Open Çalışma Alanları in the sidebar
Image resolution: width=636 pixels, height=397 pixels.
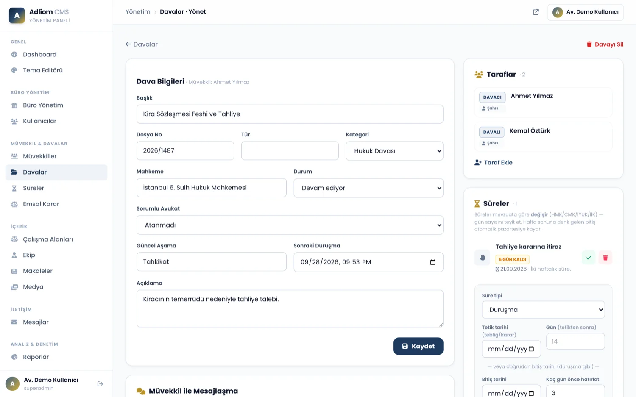click(x=56, y=239)
